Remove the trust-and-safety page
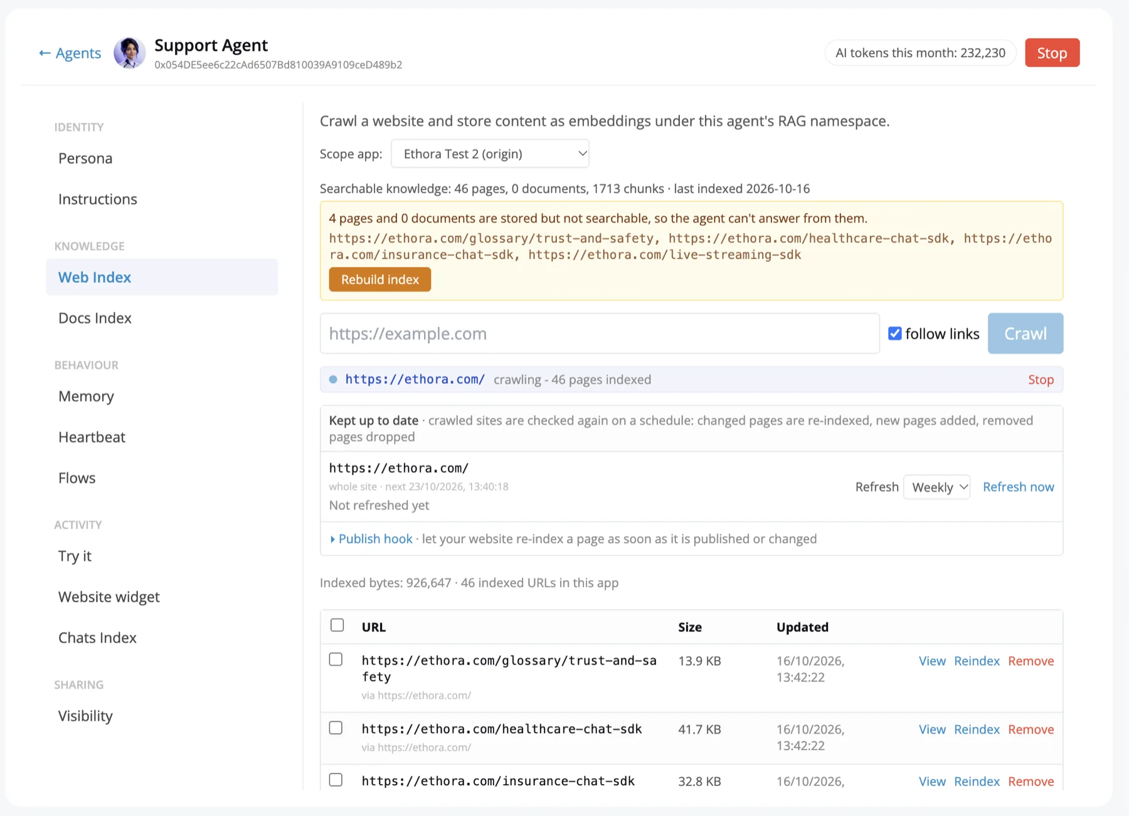 (x=1031, y=661)
